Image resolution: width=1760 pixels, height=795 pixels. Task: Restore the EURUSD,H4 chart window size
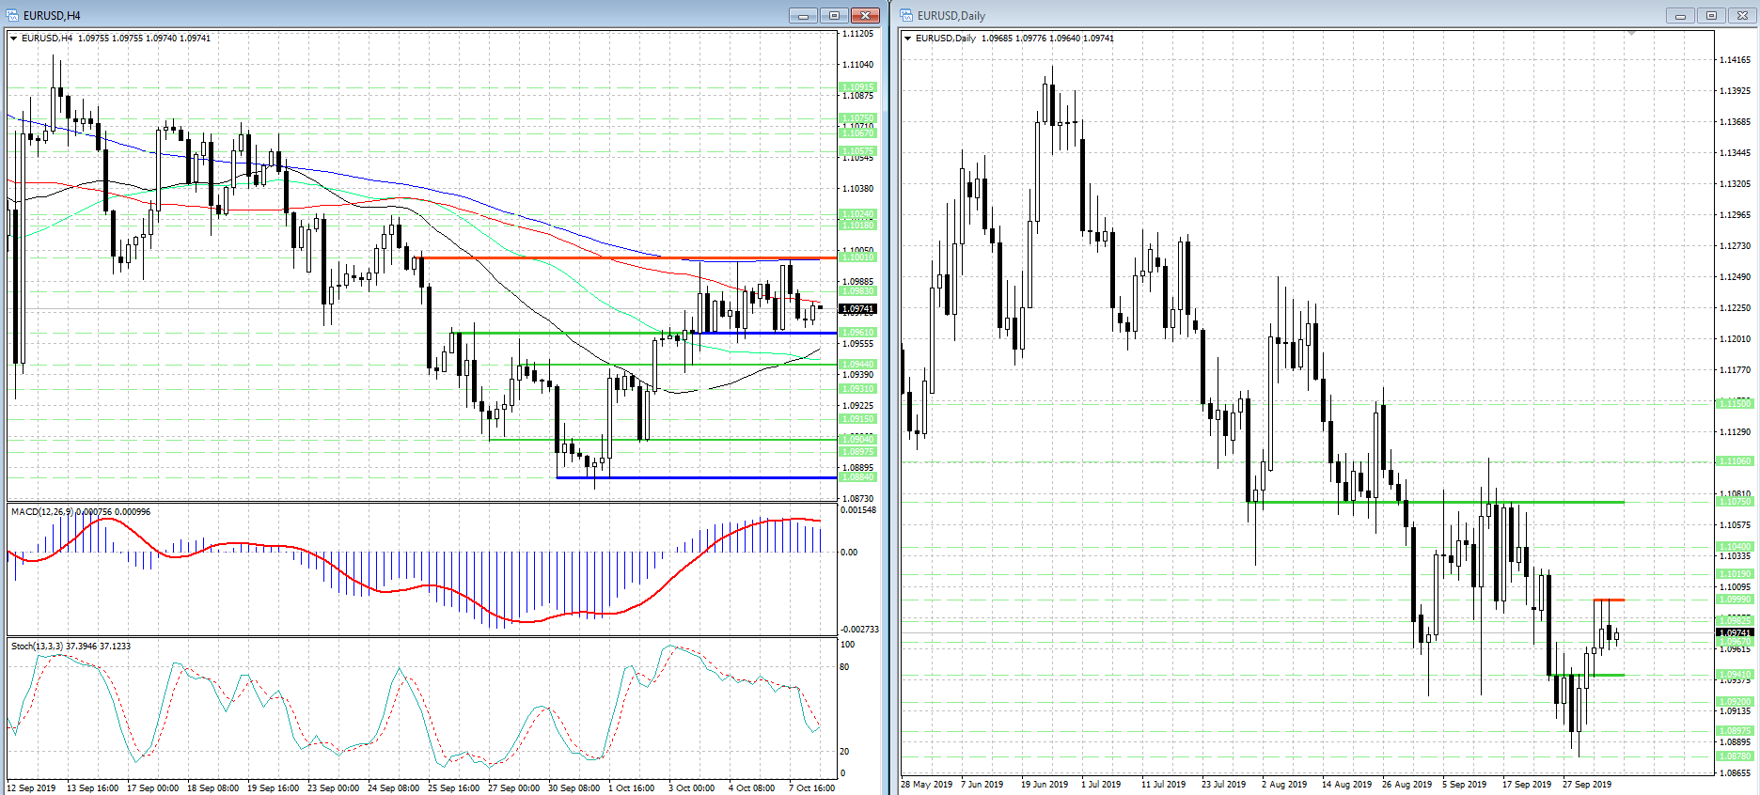pos(834,15)
